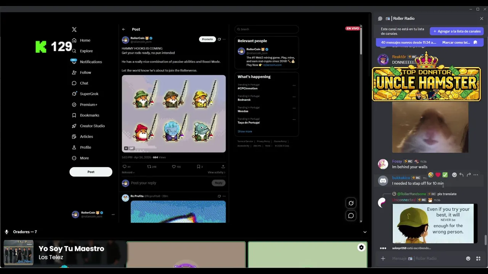Click the Articles icon in the sidebar

pos(74,137)
